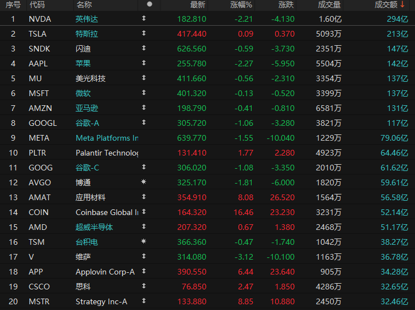Sort by 成交额 column header
This screenshot has height=310, width=415.
pos(386,5)
